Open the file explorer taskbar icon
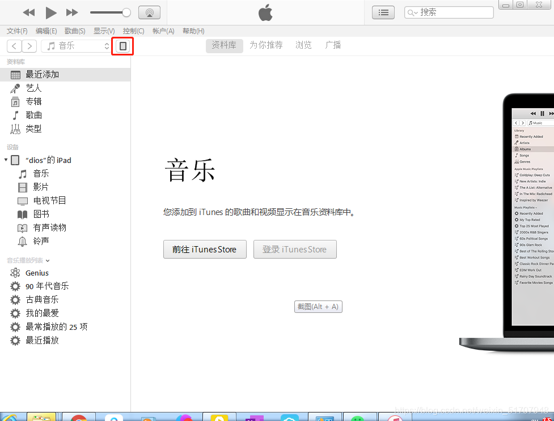 [x=42, y=417]
